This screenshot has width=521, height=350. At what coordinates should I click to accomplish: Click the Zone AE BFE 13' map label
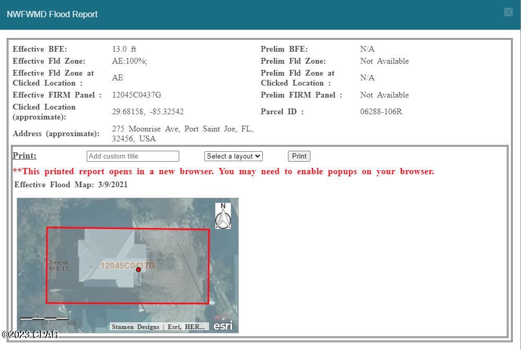click(x=59, y=265)
